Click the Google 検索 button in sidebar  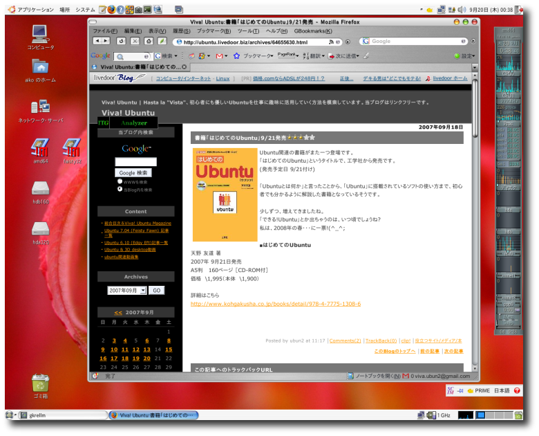pyautogui.click(x=133, y=172)
